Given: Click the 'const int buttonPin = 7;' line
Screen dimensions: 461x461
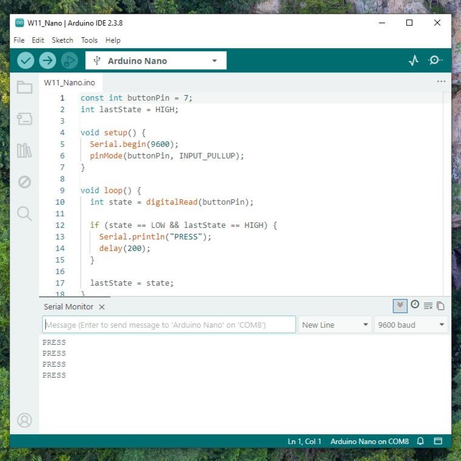Looking at the screenshot, I should (x=136, y=98).
